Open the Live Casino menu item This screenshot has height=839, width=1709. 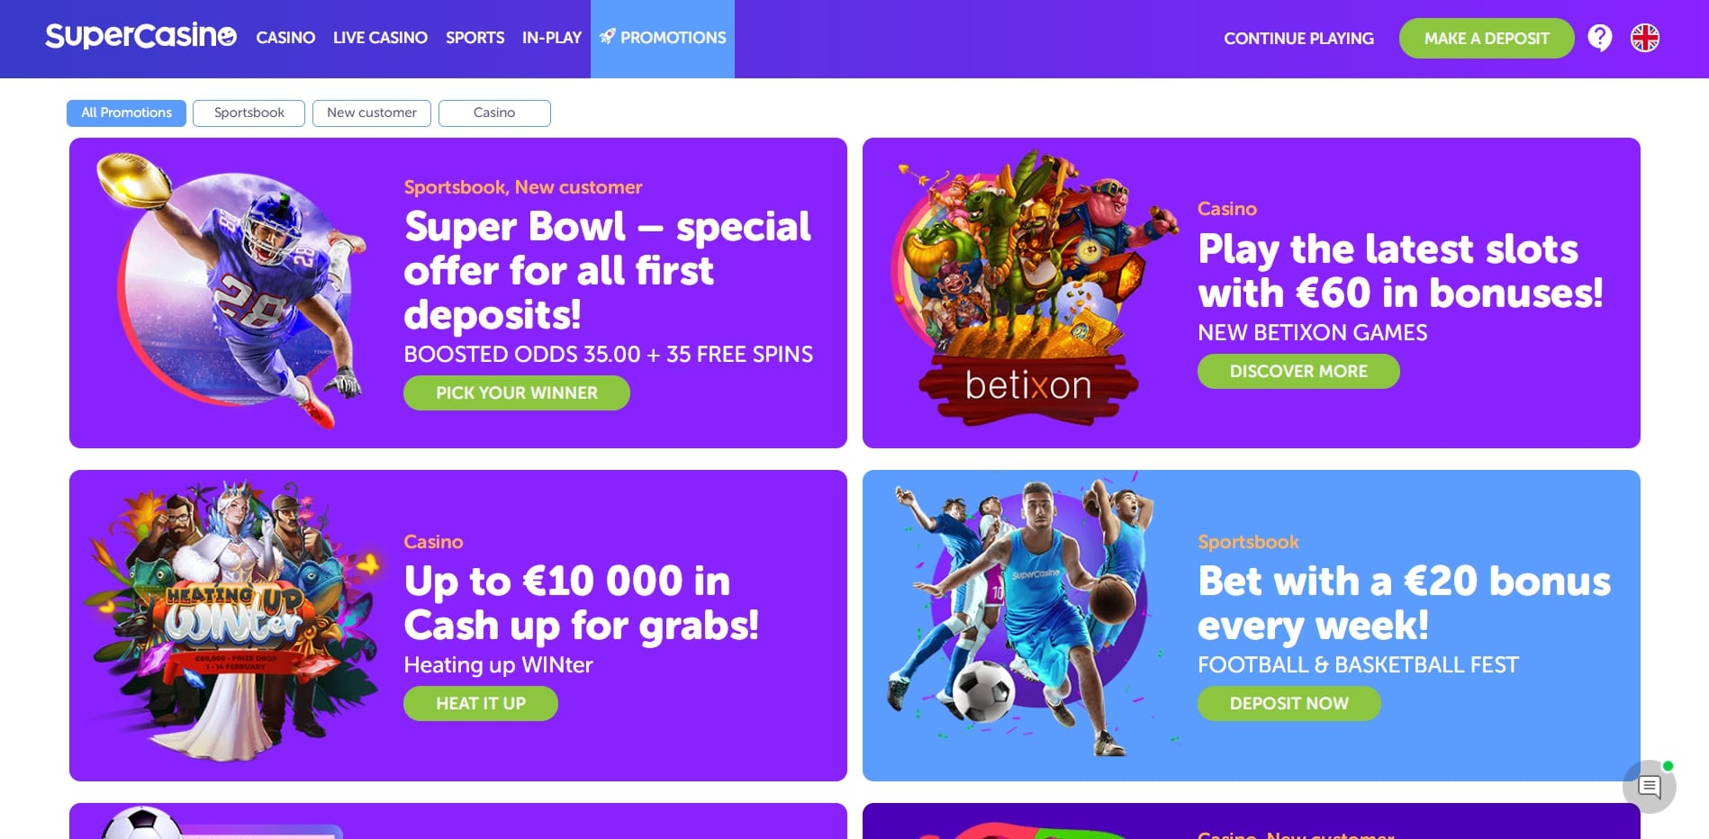click(x=380, y=38)
